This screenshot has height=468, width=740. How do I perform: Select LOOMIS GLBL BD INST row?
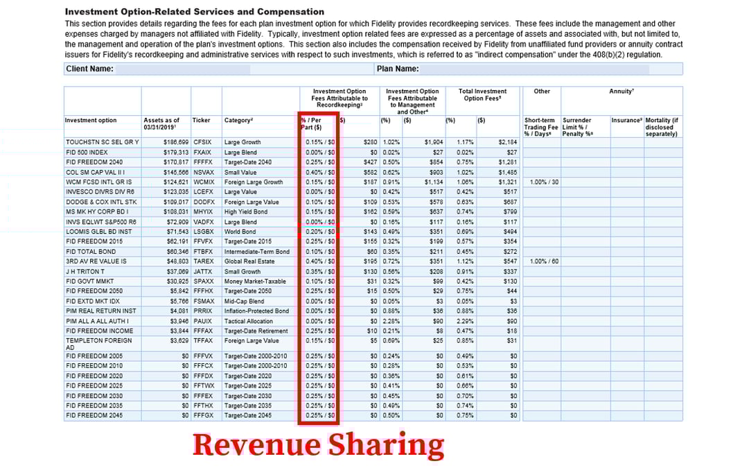tap(98, 232)
